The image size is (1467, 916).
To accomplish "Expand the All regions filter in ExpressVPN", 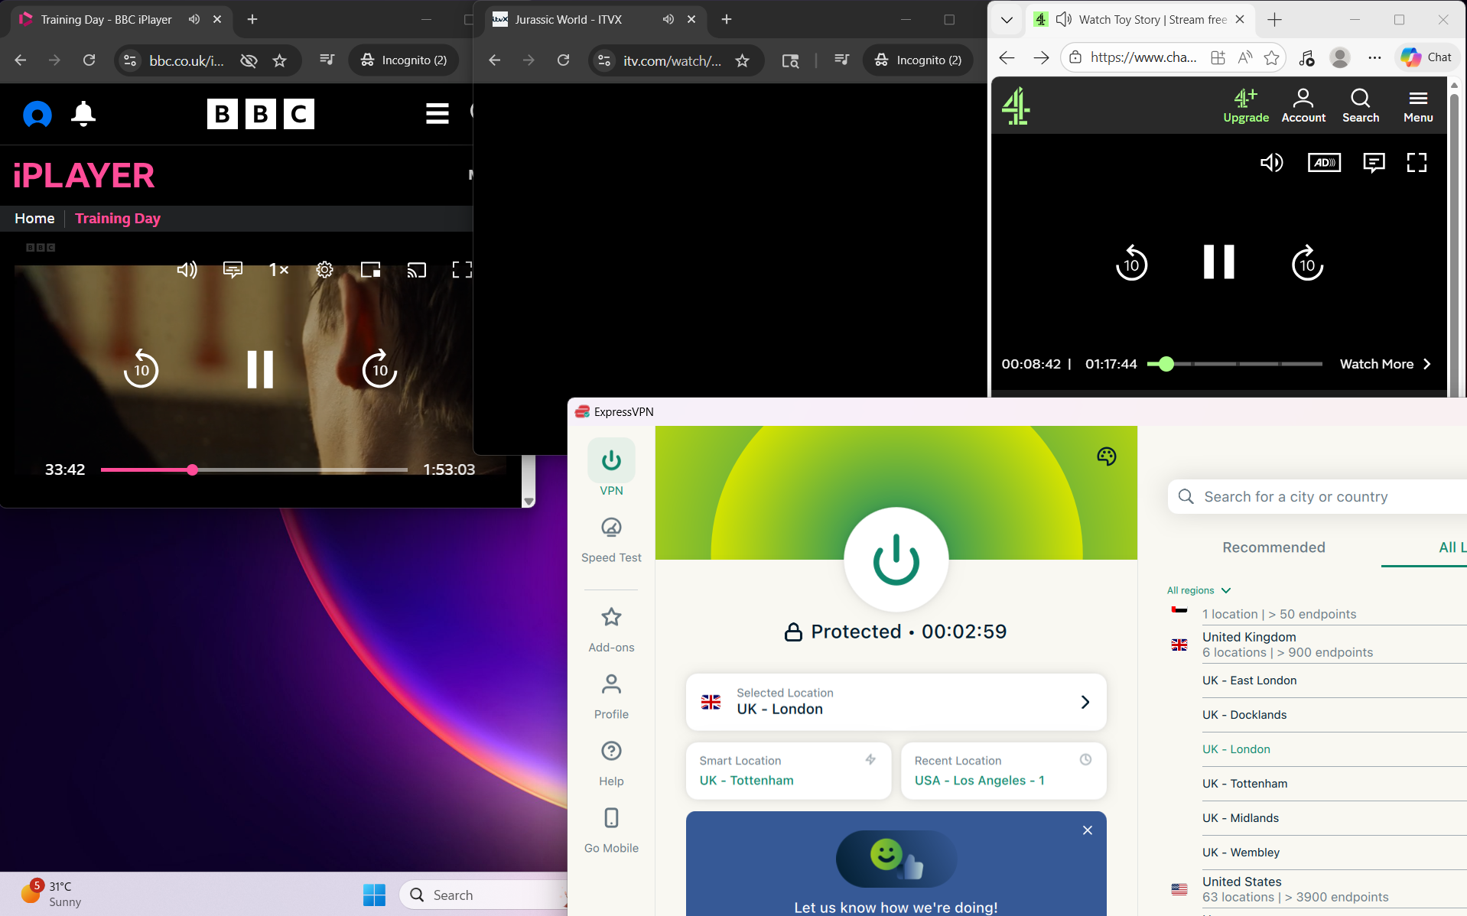I will click(1198, 590).
